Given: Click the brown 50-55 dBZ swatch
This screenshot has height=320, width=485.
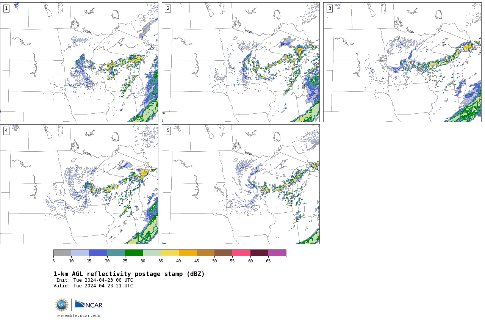Looking at the screenshot, I should 224,253.
